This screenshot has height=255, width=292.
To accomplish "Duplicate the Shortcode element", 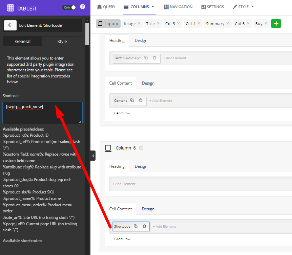I will point(135,226).
